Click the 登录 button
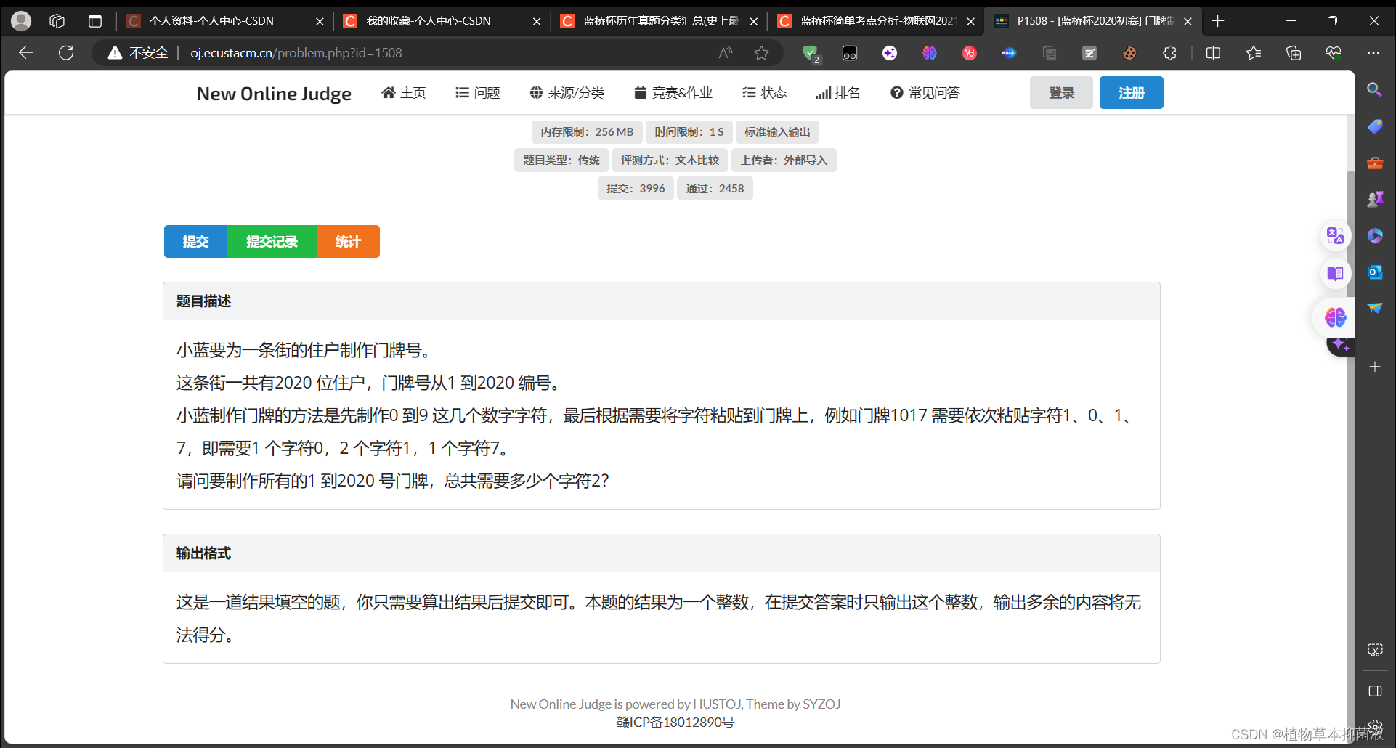Viewport: 1396px width, 748px height. click(x=1061, y=92)
